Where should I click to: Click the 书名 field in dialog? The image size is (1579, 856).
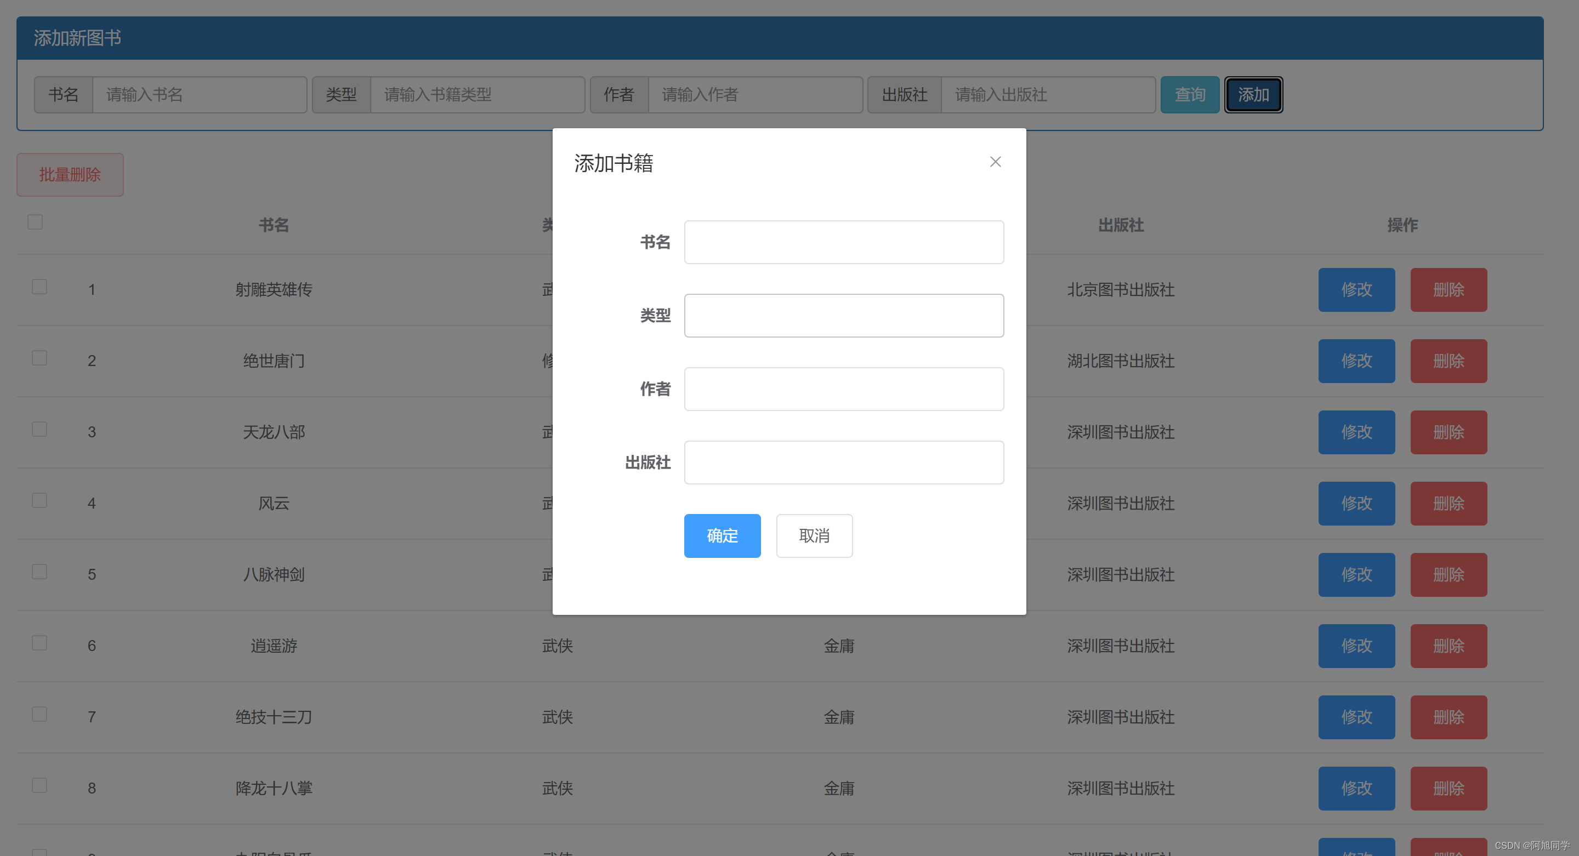pyautogui.click(x=843, y=242)
